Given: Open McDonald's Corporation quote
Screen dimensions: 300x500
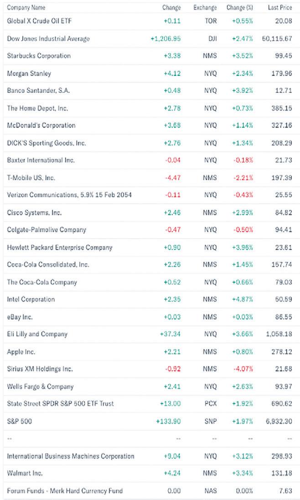Looking at the screenshot, I should (41, 125).
